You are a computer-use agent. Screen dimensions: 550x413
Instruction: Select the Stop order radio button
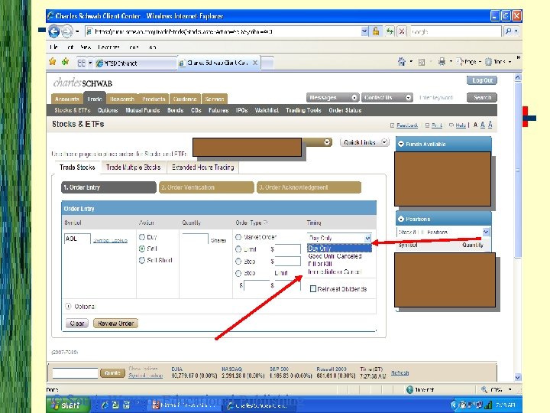click(238, 262)
